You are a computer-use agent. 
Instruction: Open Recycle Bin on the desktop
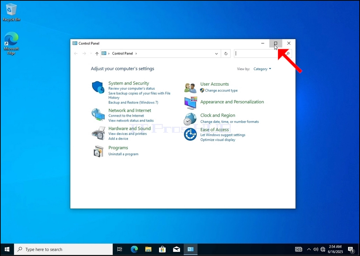(11, 13)
